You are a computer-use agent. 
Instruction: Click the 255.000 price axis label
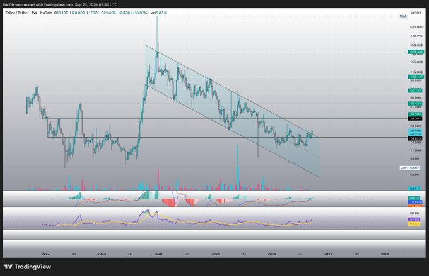[416, 45]
